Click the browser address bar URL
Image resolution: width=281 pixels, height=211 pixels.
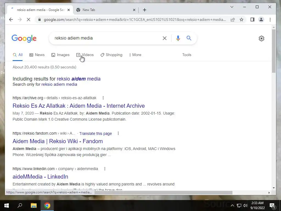[x=135, y=20]
